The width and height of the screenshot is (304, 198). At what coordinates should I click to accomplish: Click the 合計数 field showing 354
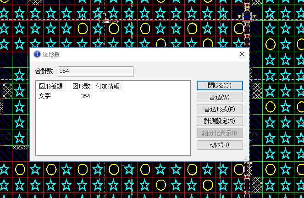click(95, 71)
